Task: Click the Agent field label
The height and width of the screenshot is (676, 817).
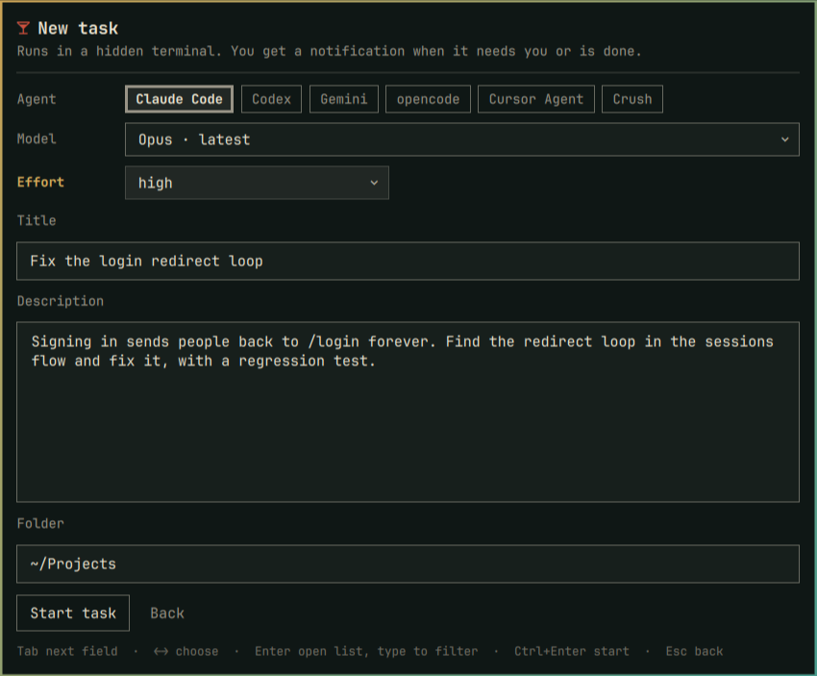Action: (x=37, y=99)
